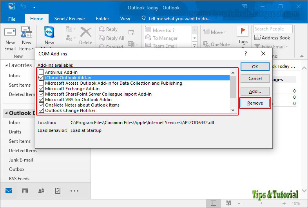Collapse the Favorites section
Viewport: 308px width, 208px height.
click(6, 65)
